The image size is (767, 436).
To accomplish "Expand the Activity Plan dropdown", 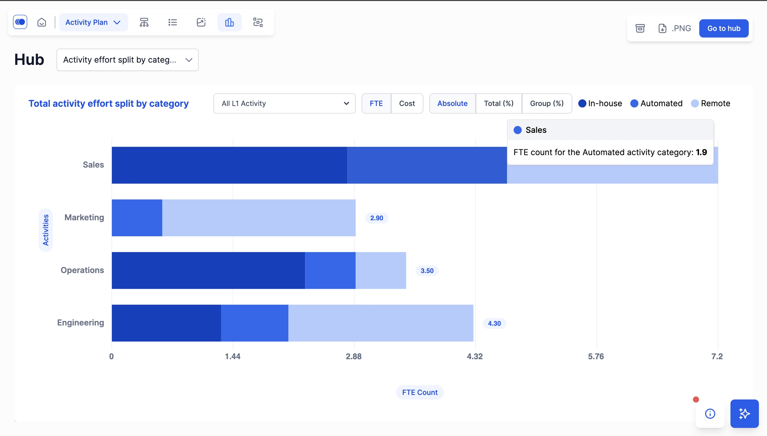I will [x=93, y=22].
